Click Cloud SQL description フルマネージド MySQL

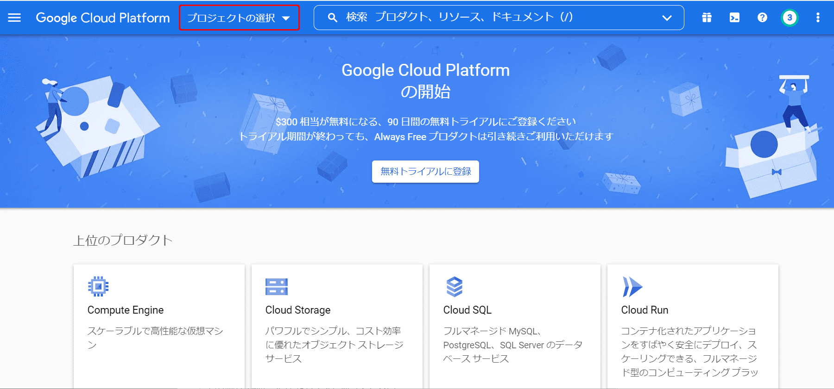(512, 345)
